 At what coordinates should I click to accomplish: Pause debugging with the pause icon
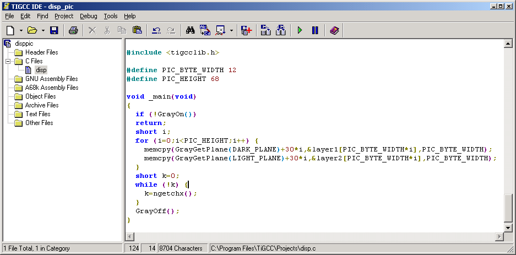[x=315, y=31]
